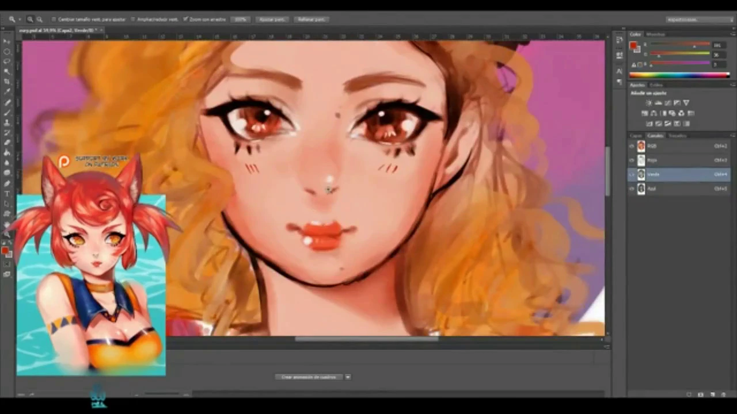The height and width of the screenshot is (414, 737).
Task: Select the Eyedropper tool
Action: (x=7, y=91)
